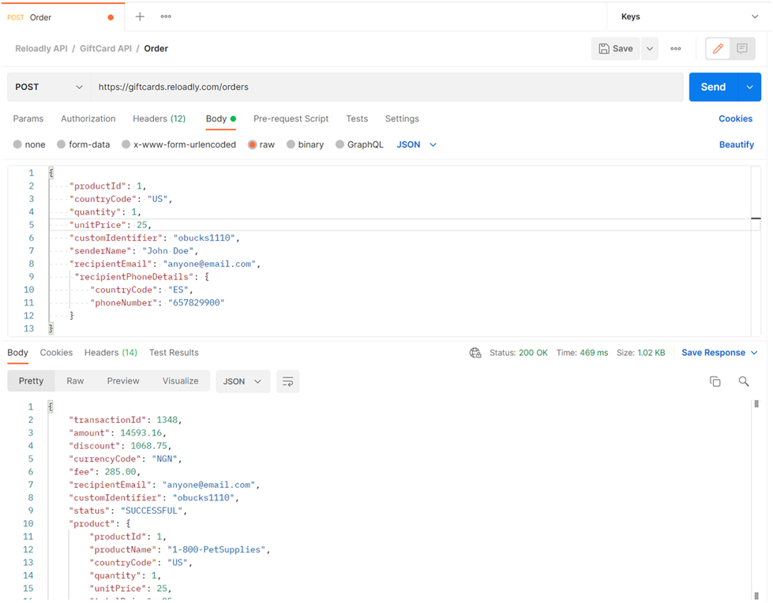This screenshot has height=603, width=773.
Task: Click the "phoneNumber" value 657829900
Action: 196,303
